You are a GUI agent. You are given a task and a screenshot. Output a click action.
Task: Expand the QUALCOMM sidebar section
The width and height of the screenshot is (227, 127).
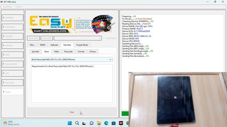coord(13,64)
